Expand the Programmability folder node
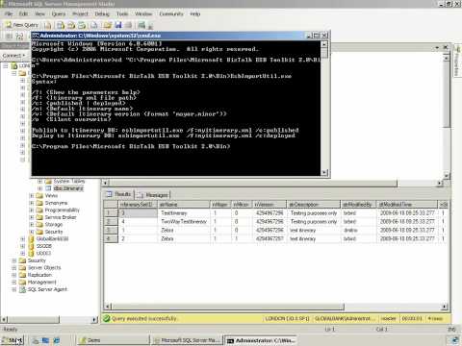 (32, 210)
